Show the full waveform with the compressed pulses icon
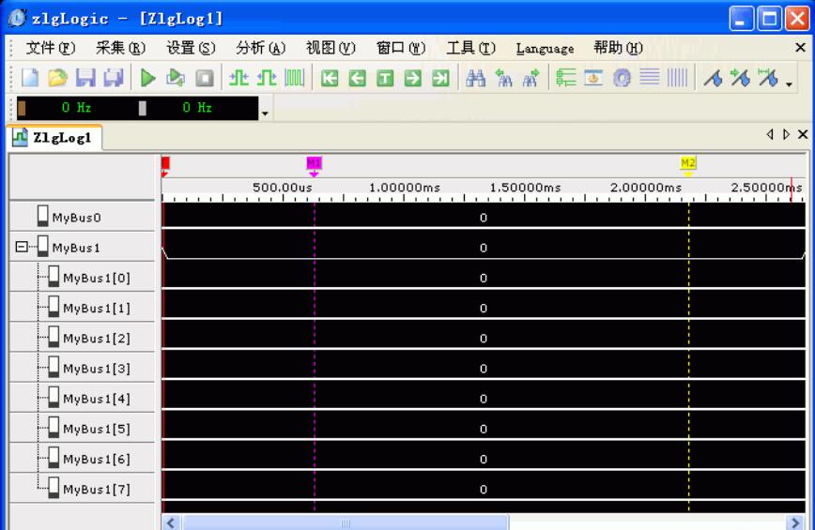The image size is (815, 530). point(295,78)
